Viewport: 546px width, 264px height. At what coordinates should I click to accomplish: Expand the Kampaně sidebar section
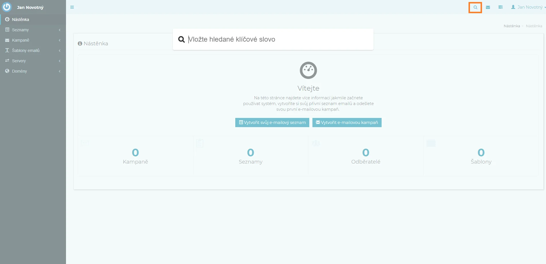21,40
